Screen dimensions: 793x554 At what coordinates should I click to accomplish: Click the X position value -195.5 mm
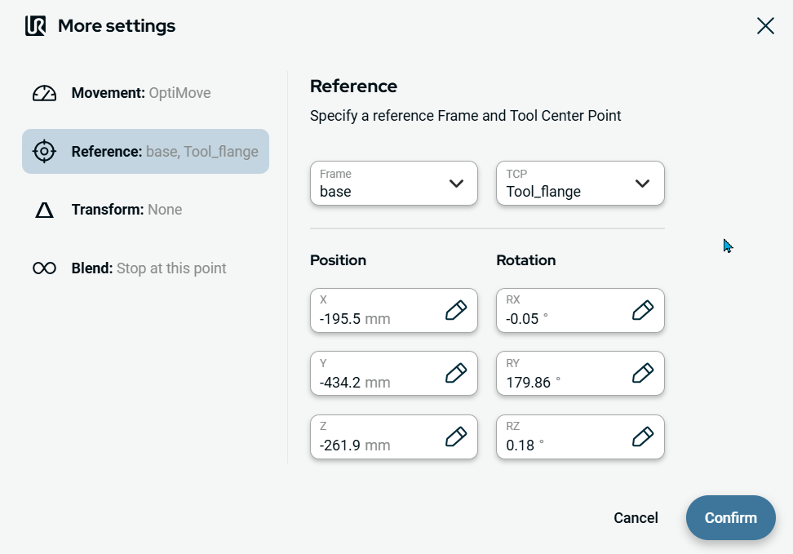point(355,319)
